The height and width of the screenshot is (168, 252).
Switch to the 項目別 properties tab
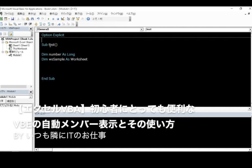(x=10, y=101)
